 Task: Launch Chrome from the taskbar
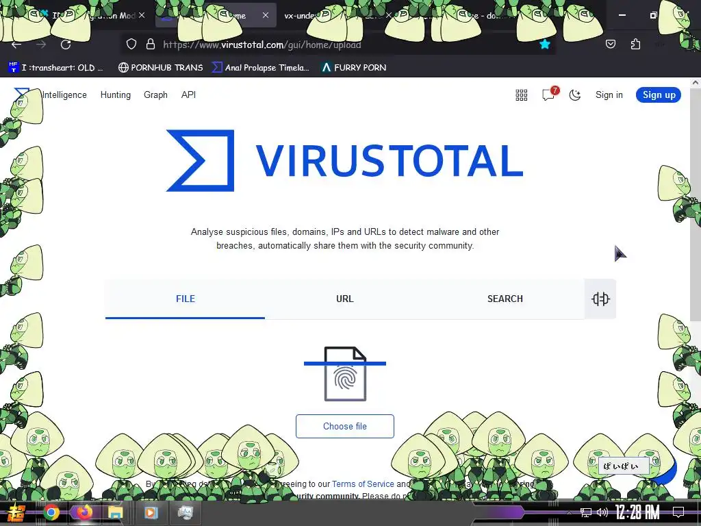[51, 512]
